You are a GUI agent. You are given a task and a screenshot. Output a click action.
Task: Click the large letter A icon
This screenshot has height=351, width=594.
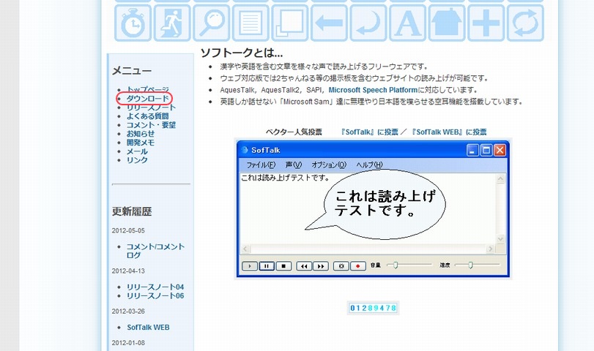click(x=408, y=23)
